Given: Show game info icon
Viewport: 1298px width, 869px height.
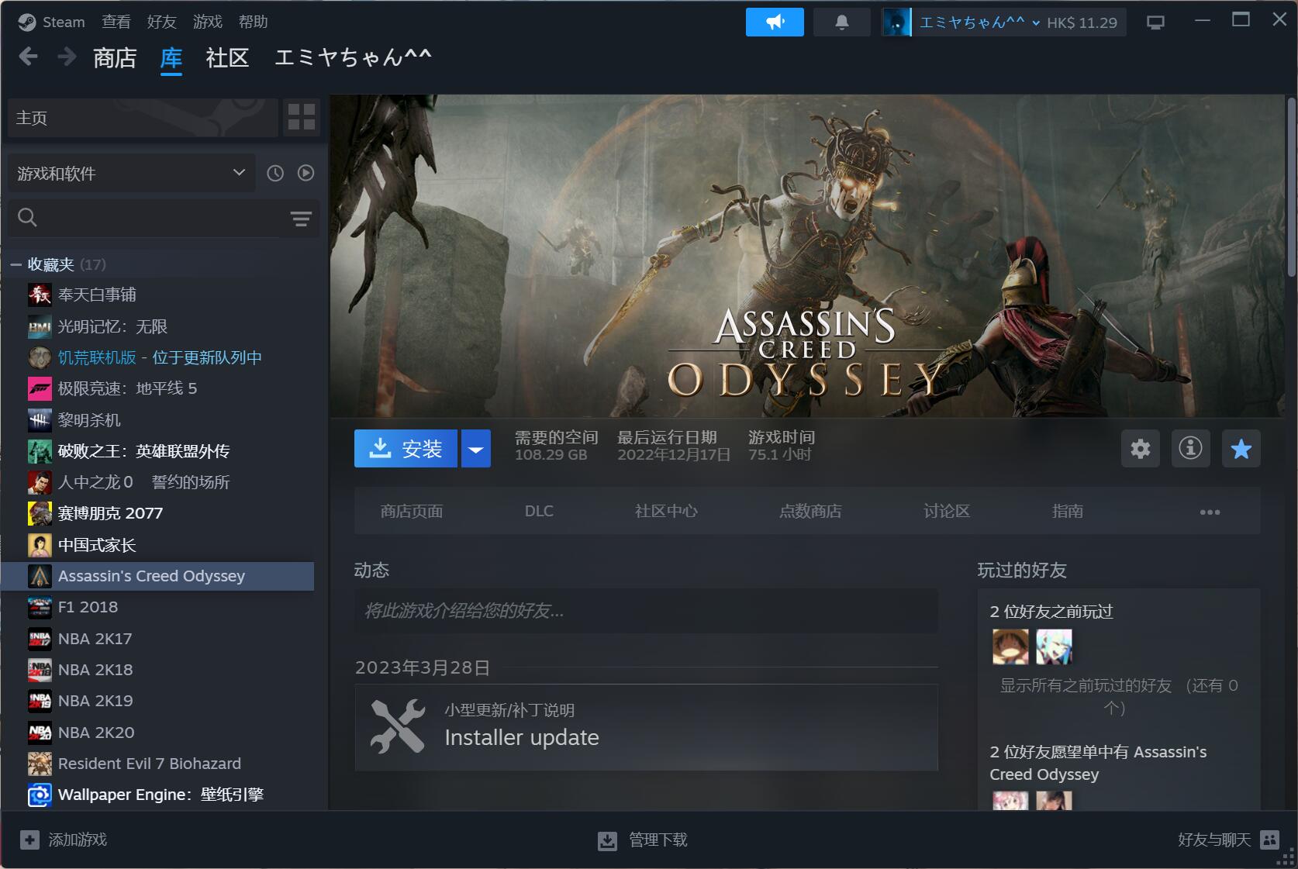Looking at the screenshot, I should pos(1190,449).
